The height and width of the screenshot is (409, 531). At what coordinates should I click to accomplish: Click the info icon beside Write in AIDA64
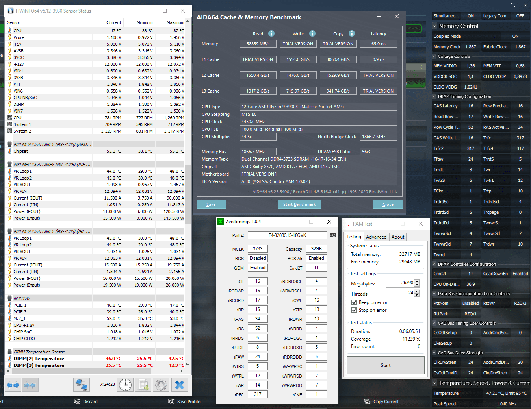tap(312, 33)
